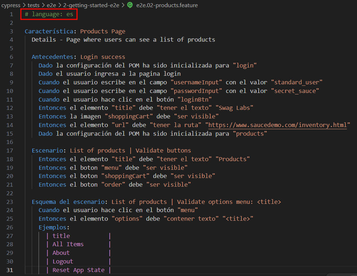This screenshot has width=357, height=276.
Task: Open the saucedemo inventory.html link
Action: click(277, 125)
